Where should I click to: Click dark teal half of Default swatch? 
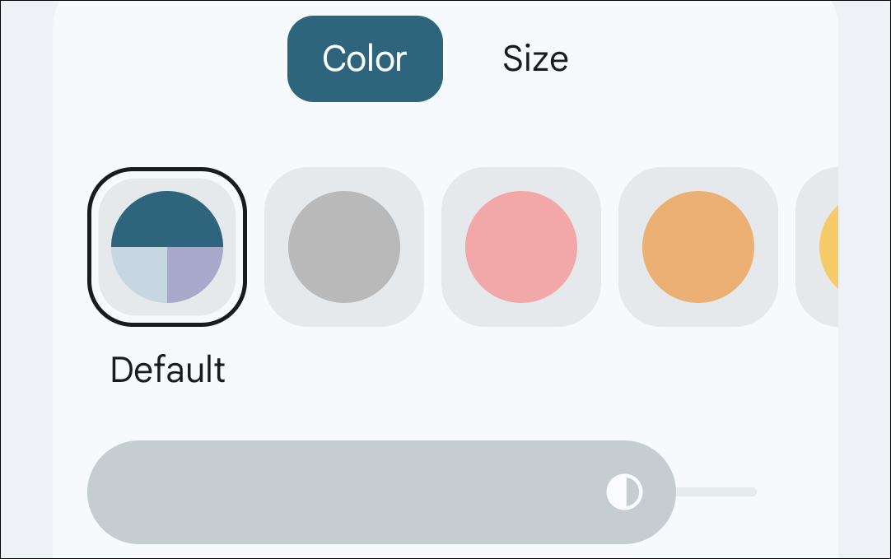coord(167,219)
